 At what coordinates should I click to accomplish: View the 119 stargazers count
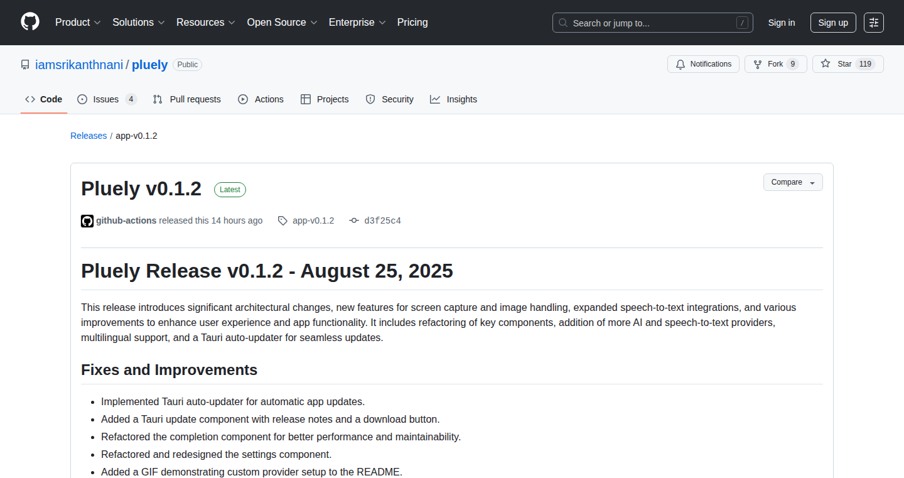pos(865,64)
